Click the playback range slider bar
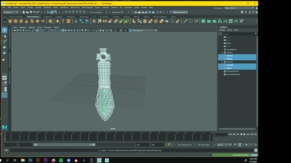Screen dimensions: 291x163 tap(65, 145)
